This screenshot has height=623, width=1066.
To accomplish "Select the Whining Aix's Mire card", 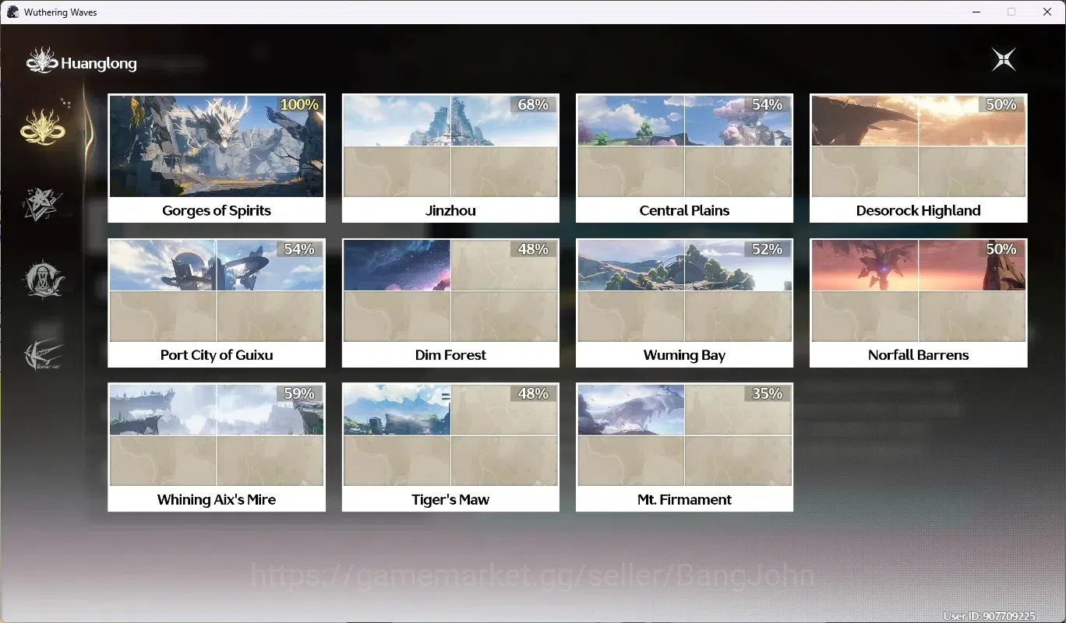I will (217, 447).
